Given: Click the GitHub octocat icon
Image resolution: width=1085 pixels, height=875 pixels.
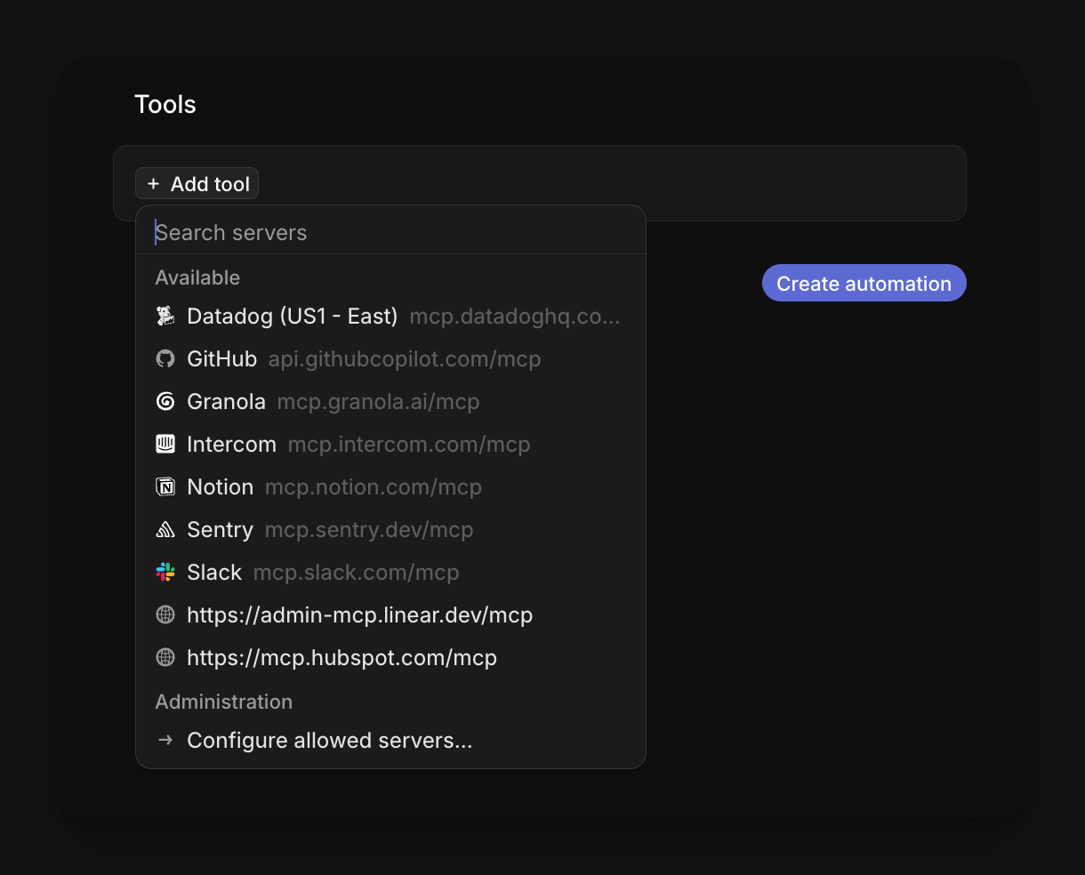Looking at the screenshot, I should [165, 359].
